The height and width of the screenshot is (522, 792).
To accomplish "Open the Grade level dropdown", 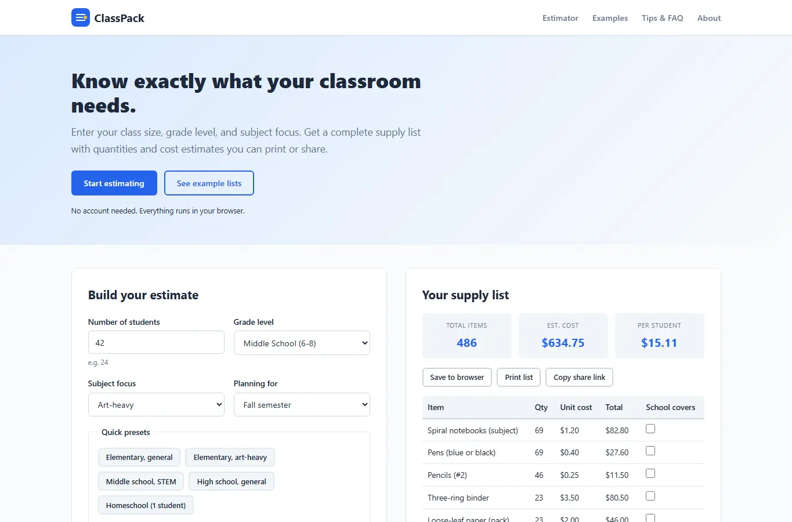I will click(302, 343).
